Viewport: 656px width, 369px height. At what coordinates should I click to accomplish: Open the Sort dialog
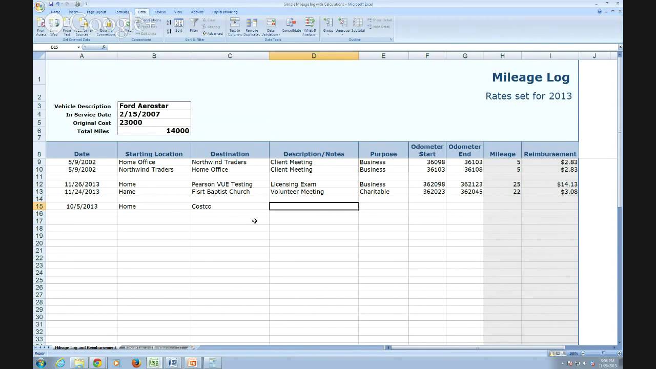[x=178, y=26]
